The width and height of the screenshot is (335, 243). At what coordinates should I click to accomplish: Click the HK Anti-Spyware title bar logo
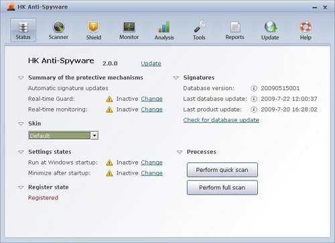tap(11, 7)
